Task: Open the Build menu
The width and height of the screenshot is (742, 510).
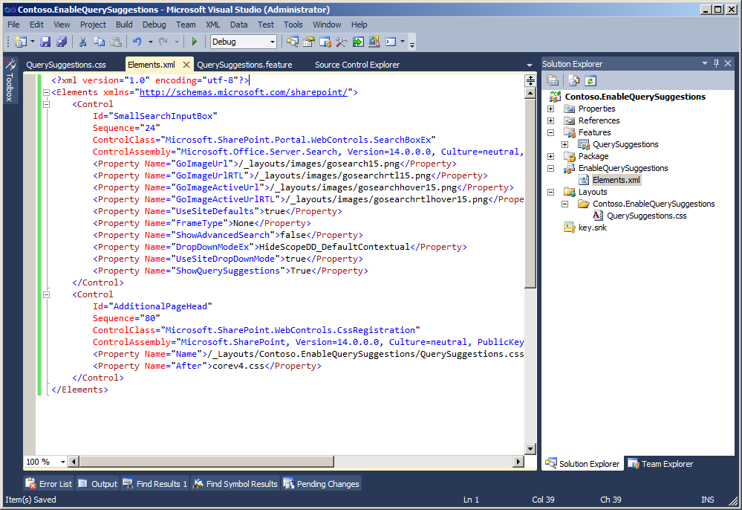Action: [x=124, y=25]
